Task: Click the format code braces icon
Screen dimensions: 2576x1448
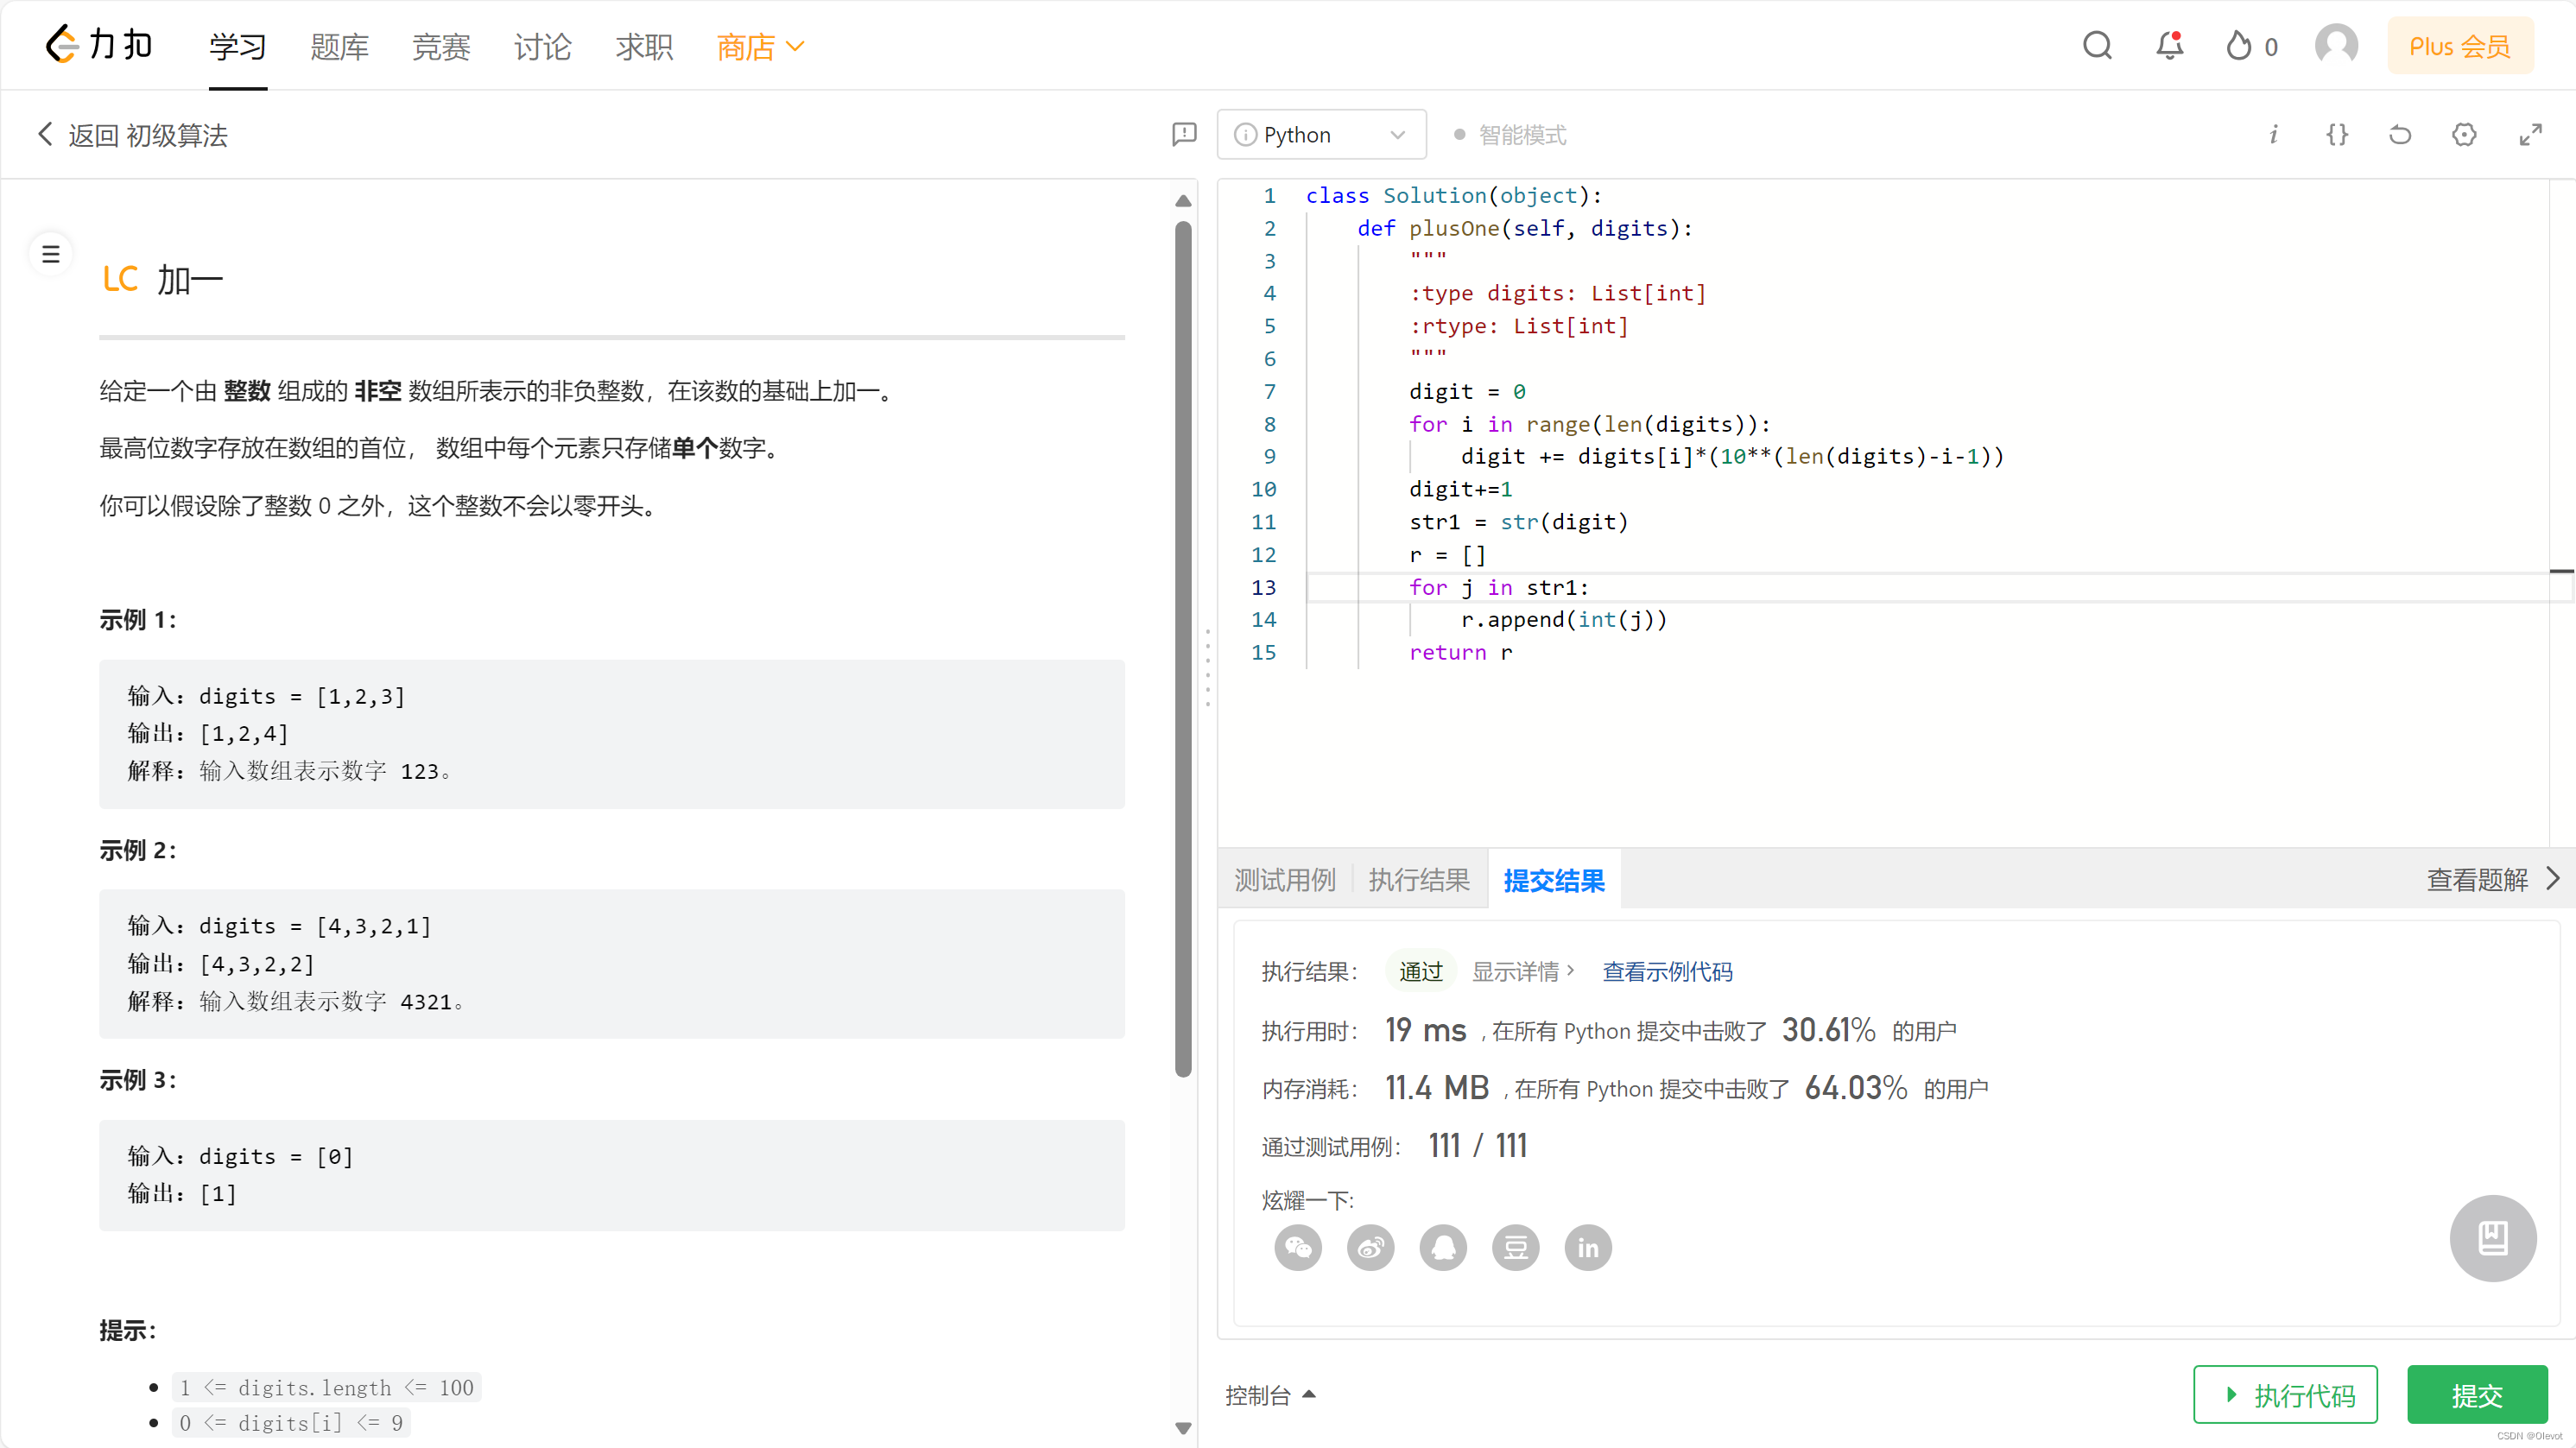Action: point(2337,134)
